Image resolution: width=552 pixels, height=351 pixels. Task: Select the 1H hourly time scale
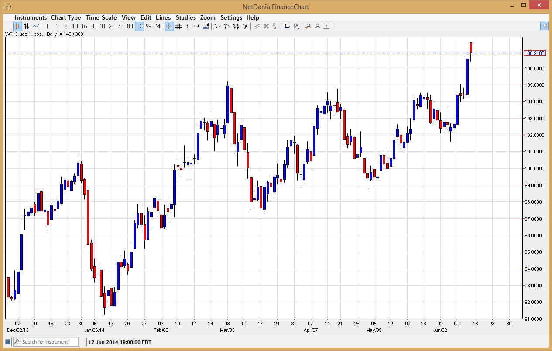point(103,26)
